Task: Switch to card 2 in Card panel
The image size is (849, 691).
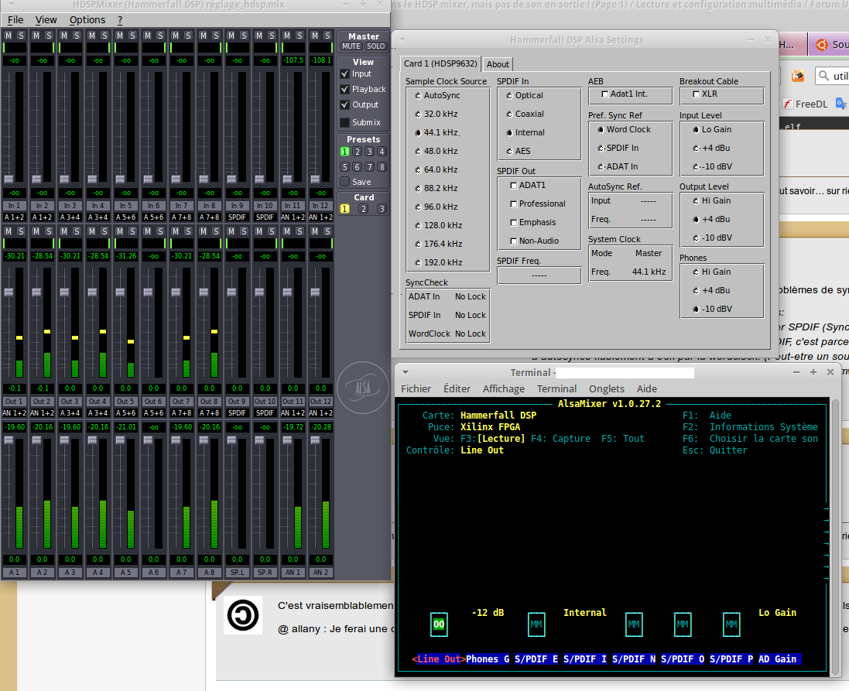Action: [x=363, y=209]
